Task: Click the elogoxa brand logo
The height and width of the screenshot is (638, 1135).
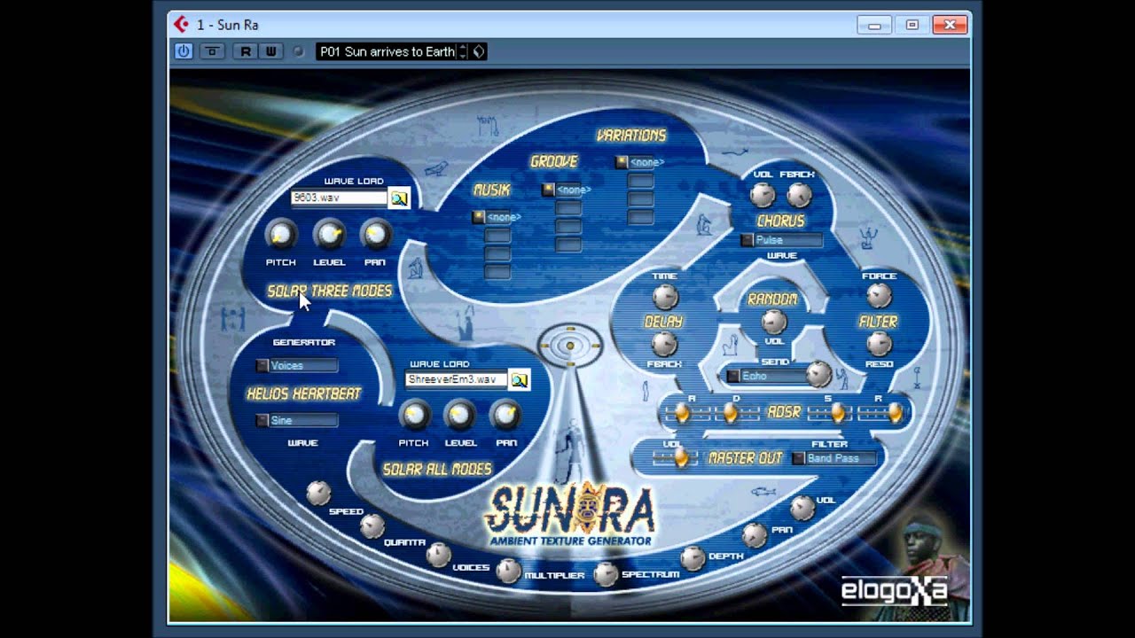Action: [894, 591]
